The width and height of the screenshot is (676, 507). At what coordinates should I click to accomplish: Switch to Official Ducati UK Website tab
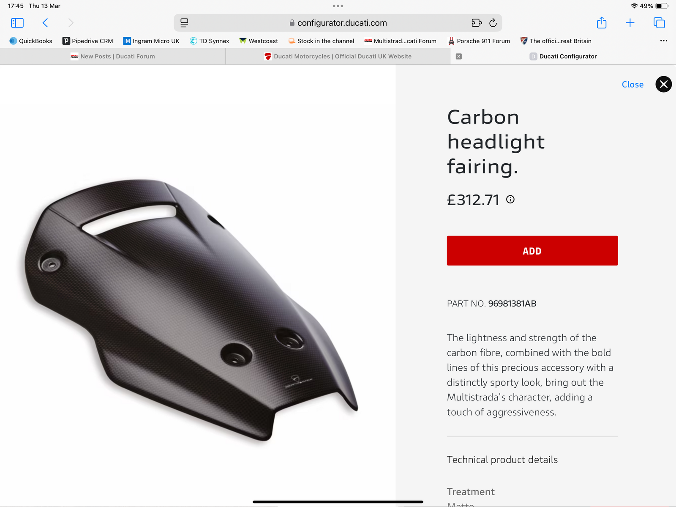click(x=338, y=56)
